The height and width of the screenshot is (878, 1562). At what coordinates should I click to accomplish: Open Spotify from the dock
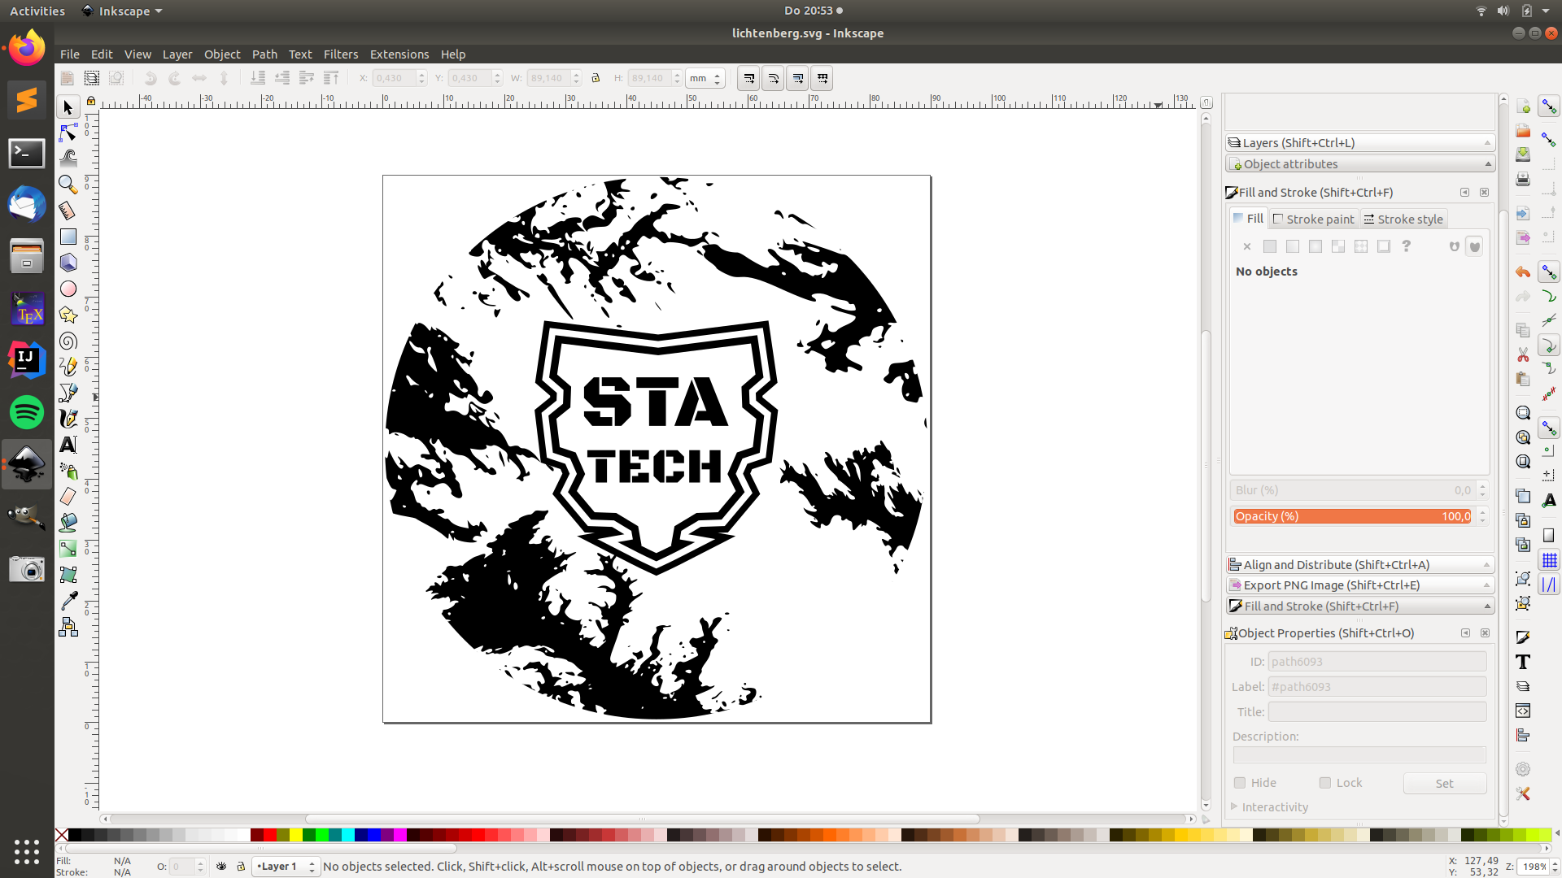[27, 412]
